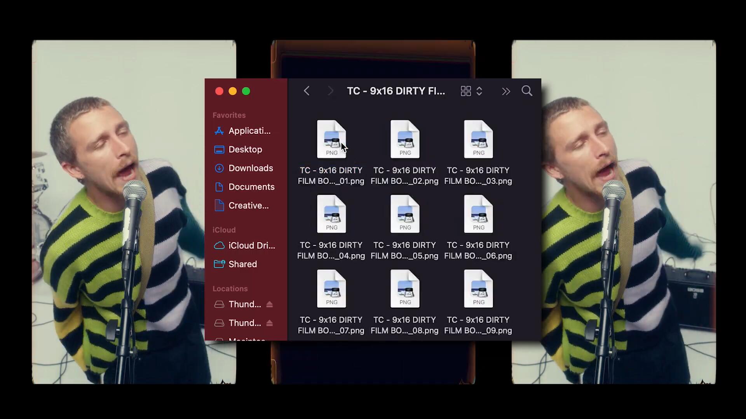
Task: Go to Downloads in the sidebar
Action: tap(250, 168)
